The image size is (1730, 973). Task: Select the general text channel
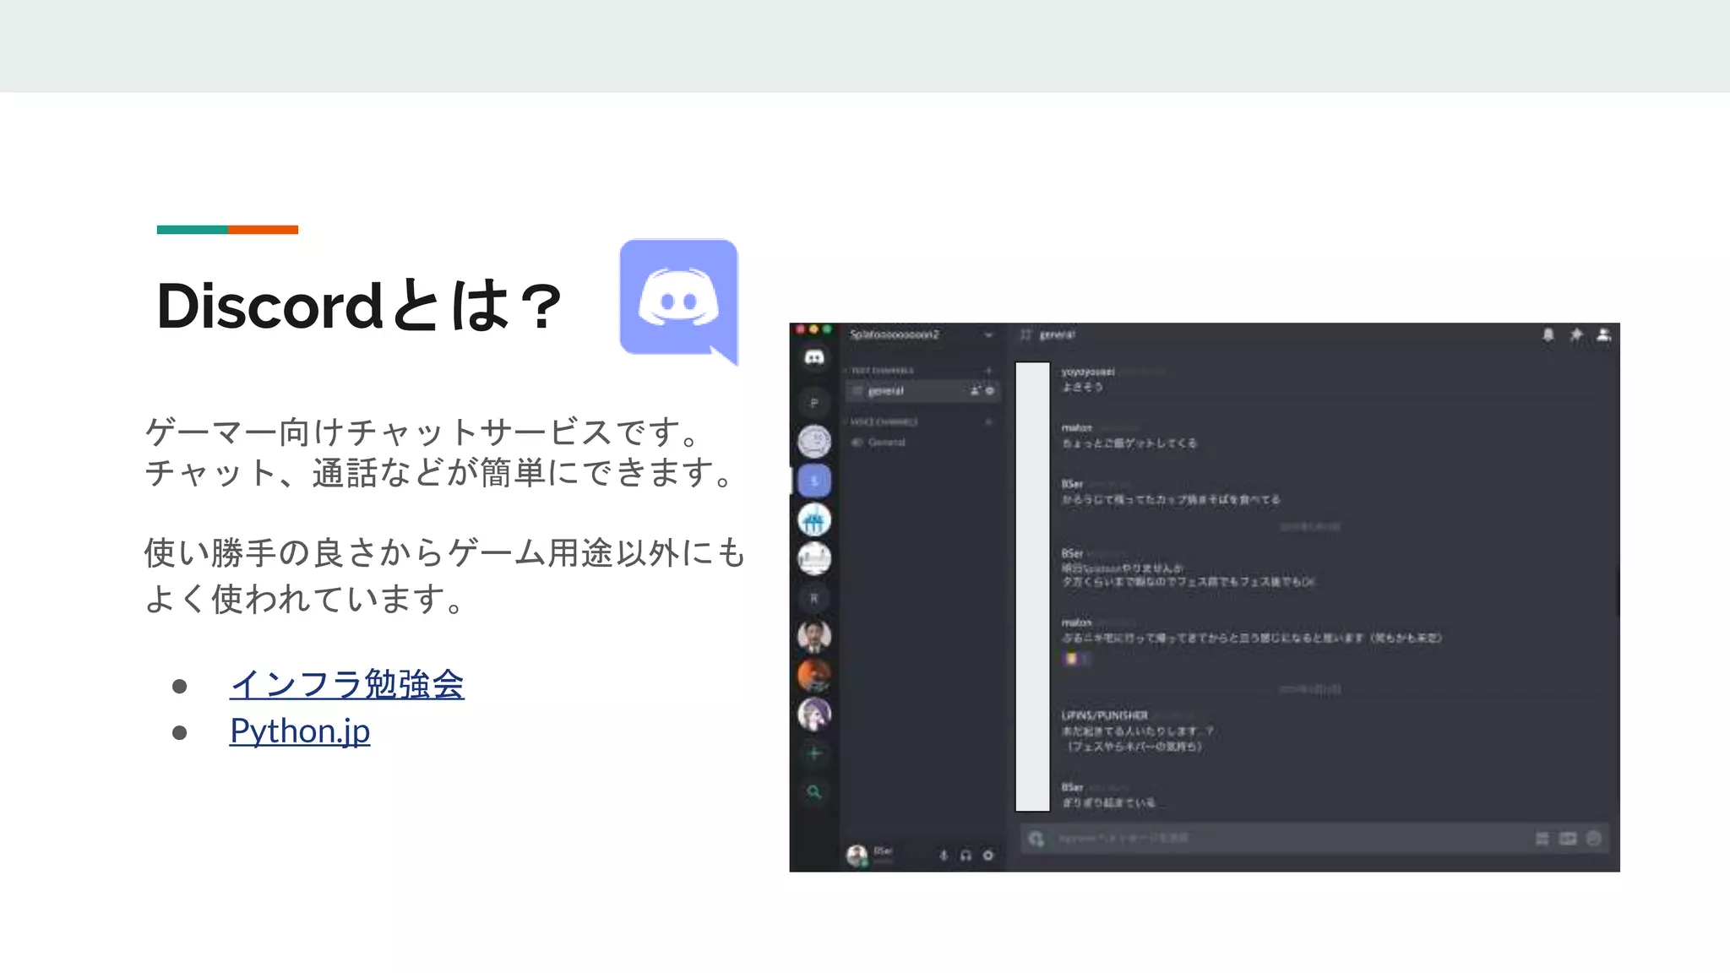click(x=887, y=391)
